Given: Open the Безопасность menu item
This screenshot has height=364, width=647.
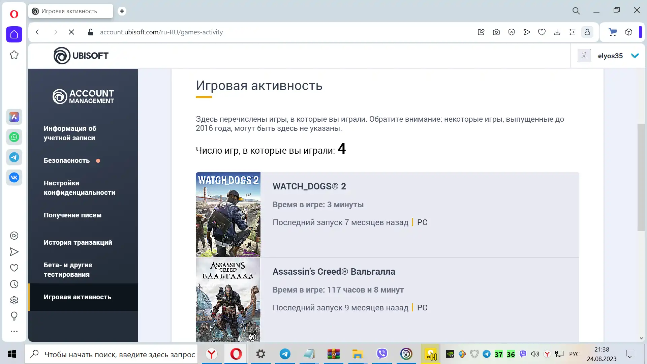Looking at the screenshot, I should [x=67, y=161].
